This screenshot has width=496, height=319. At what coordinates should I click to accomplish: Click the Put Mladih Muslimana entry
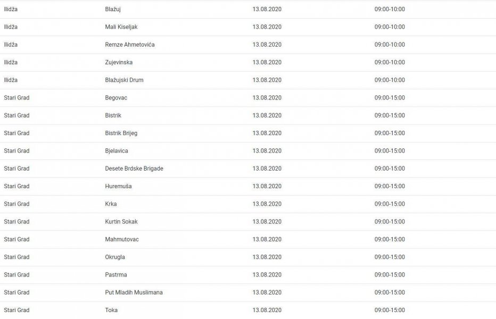pyautogui.click(x=134, y=293)
